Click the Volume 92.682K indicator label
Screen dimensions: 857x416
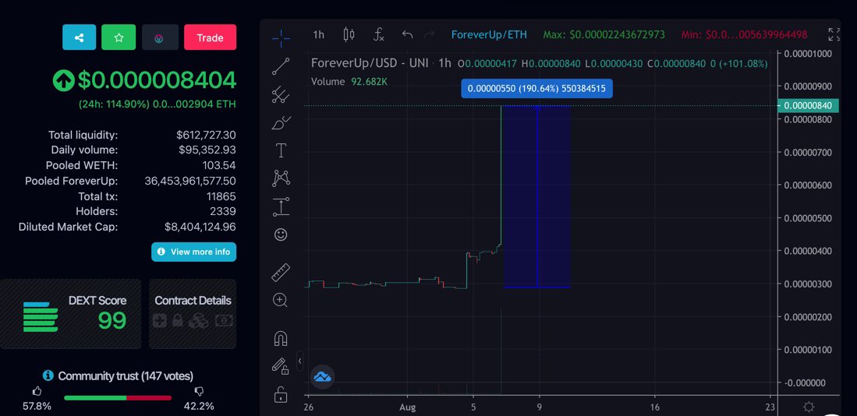point(349,81)
